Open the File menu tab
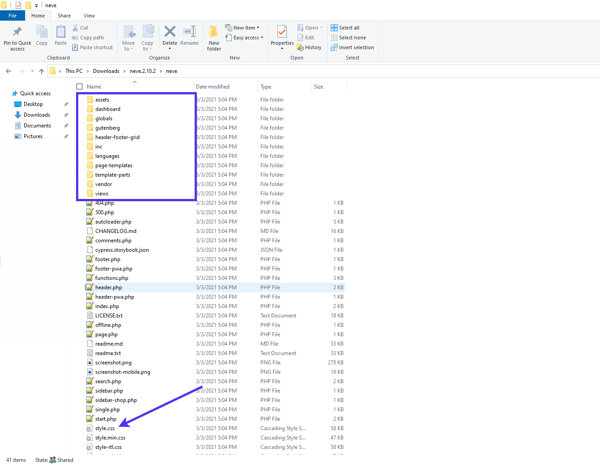The width and height of the screenshot is (600, 465). point(13,16)
